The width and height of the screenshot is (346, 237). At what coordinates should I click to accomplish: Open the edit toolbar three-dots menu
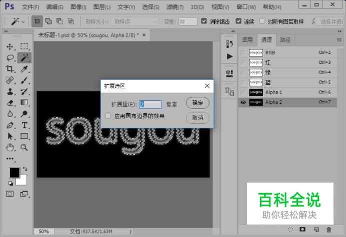pos(9,159)
